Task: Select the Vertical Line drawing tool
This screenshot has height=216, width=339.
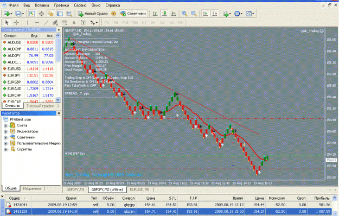Action: point(28,22)
